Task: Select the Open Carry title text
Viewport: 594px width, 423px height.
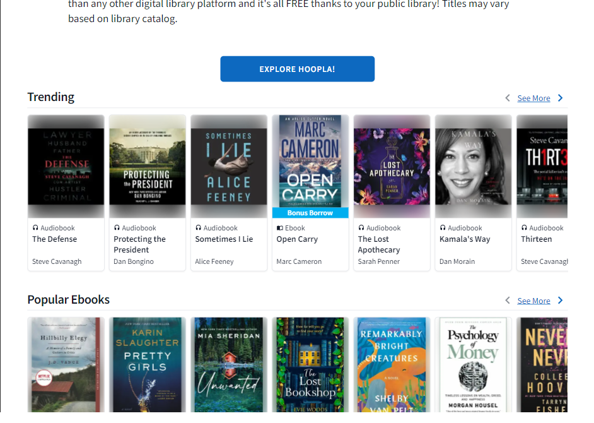Action: tap(297, 239)
